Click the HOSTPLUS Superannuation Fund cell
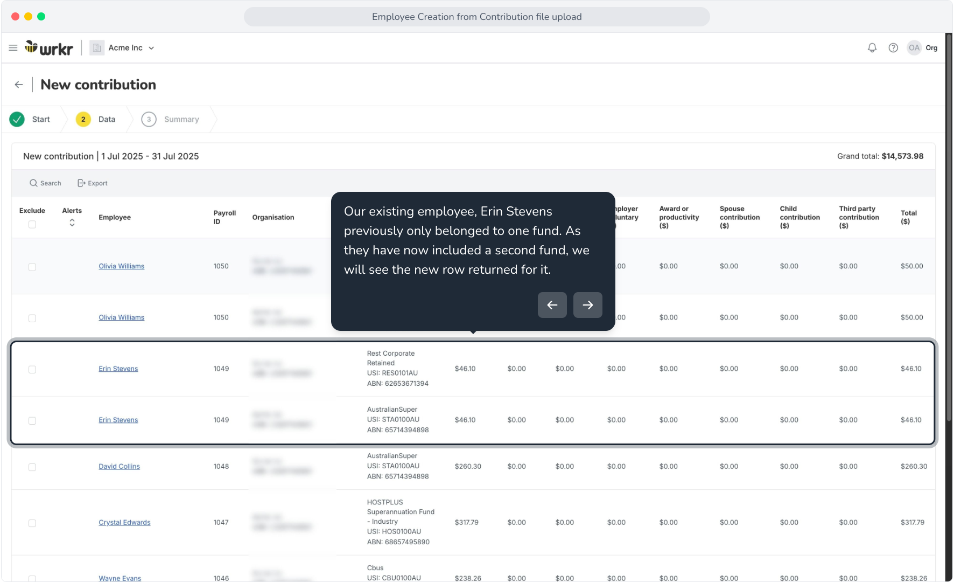Image resolution: width=954 pixels, height=582 pixels. 401,522
